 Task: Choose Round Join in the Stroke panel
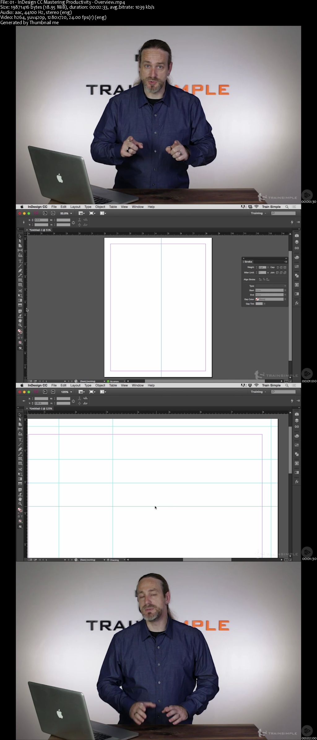point(281,273)
